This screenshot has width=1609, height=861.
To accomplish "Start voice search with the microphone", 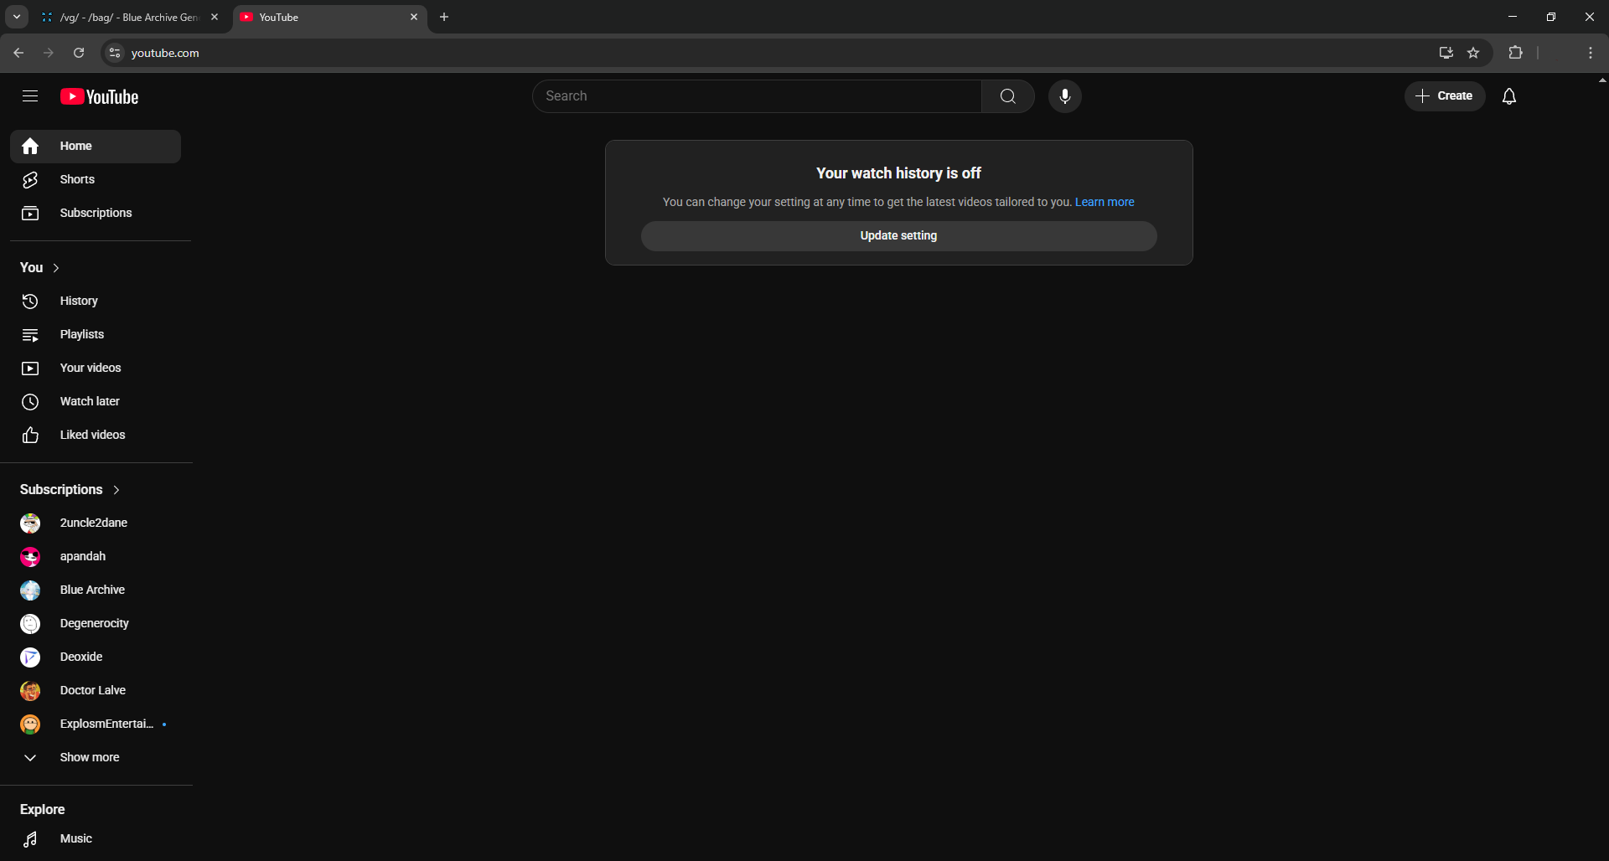I will pos(1065,96).
